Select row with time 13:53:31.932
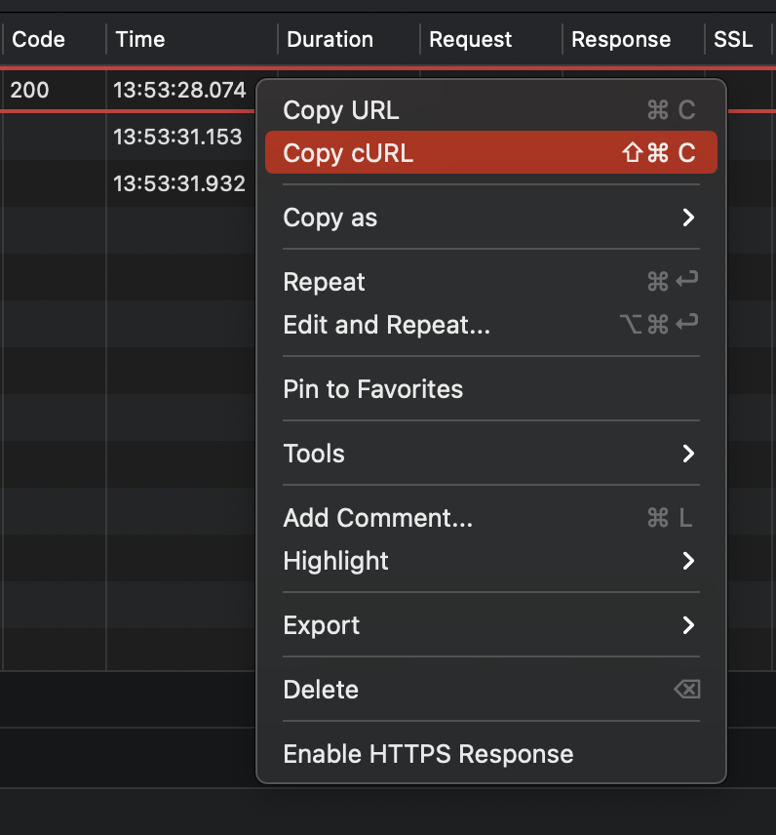 coord(178,183)
